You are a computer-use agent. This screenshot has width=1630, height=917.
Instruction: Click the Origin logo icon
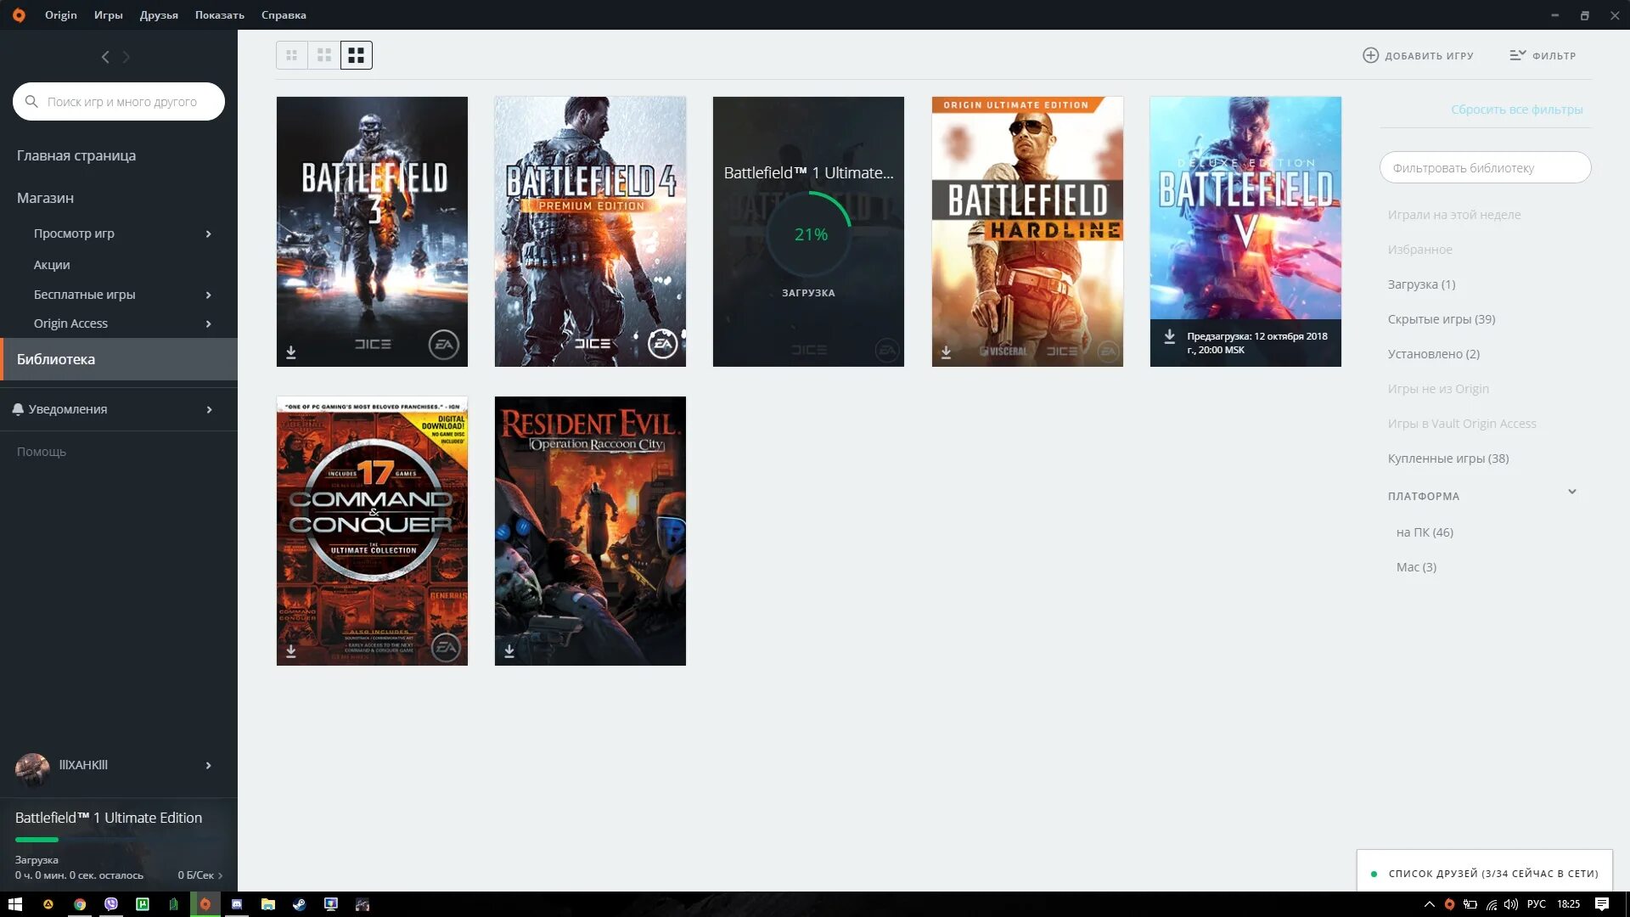[x=19, y=14]
